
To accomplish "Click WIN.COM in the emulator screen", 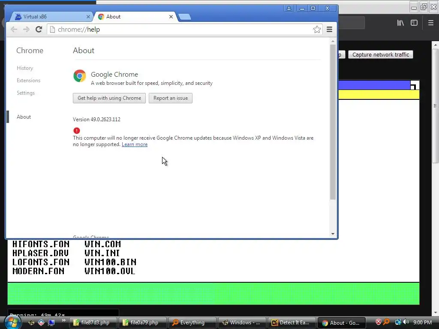I will coord(103,244).
